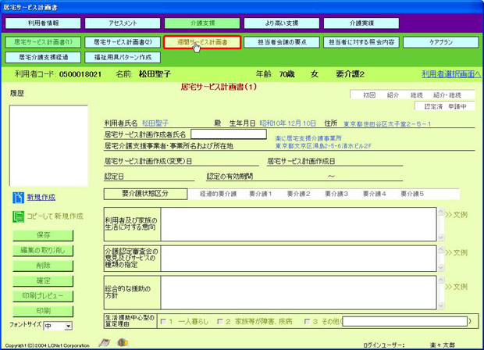Click the 総合的な援助の方針 text area
The image size is (484, 350).
tap(298, 292)
